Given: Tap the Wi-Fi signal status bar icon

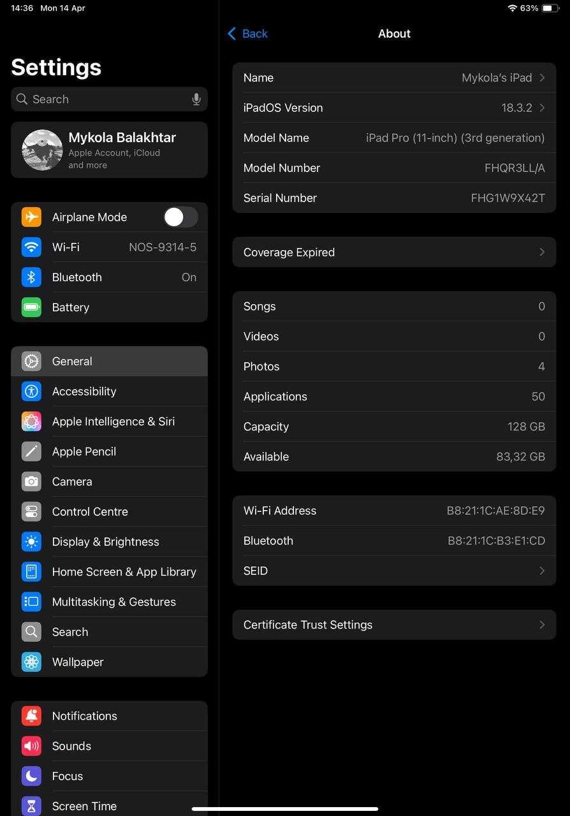Looking at the screenshot, I should tap(513, 8).
